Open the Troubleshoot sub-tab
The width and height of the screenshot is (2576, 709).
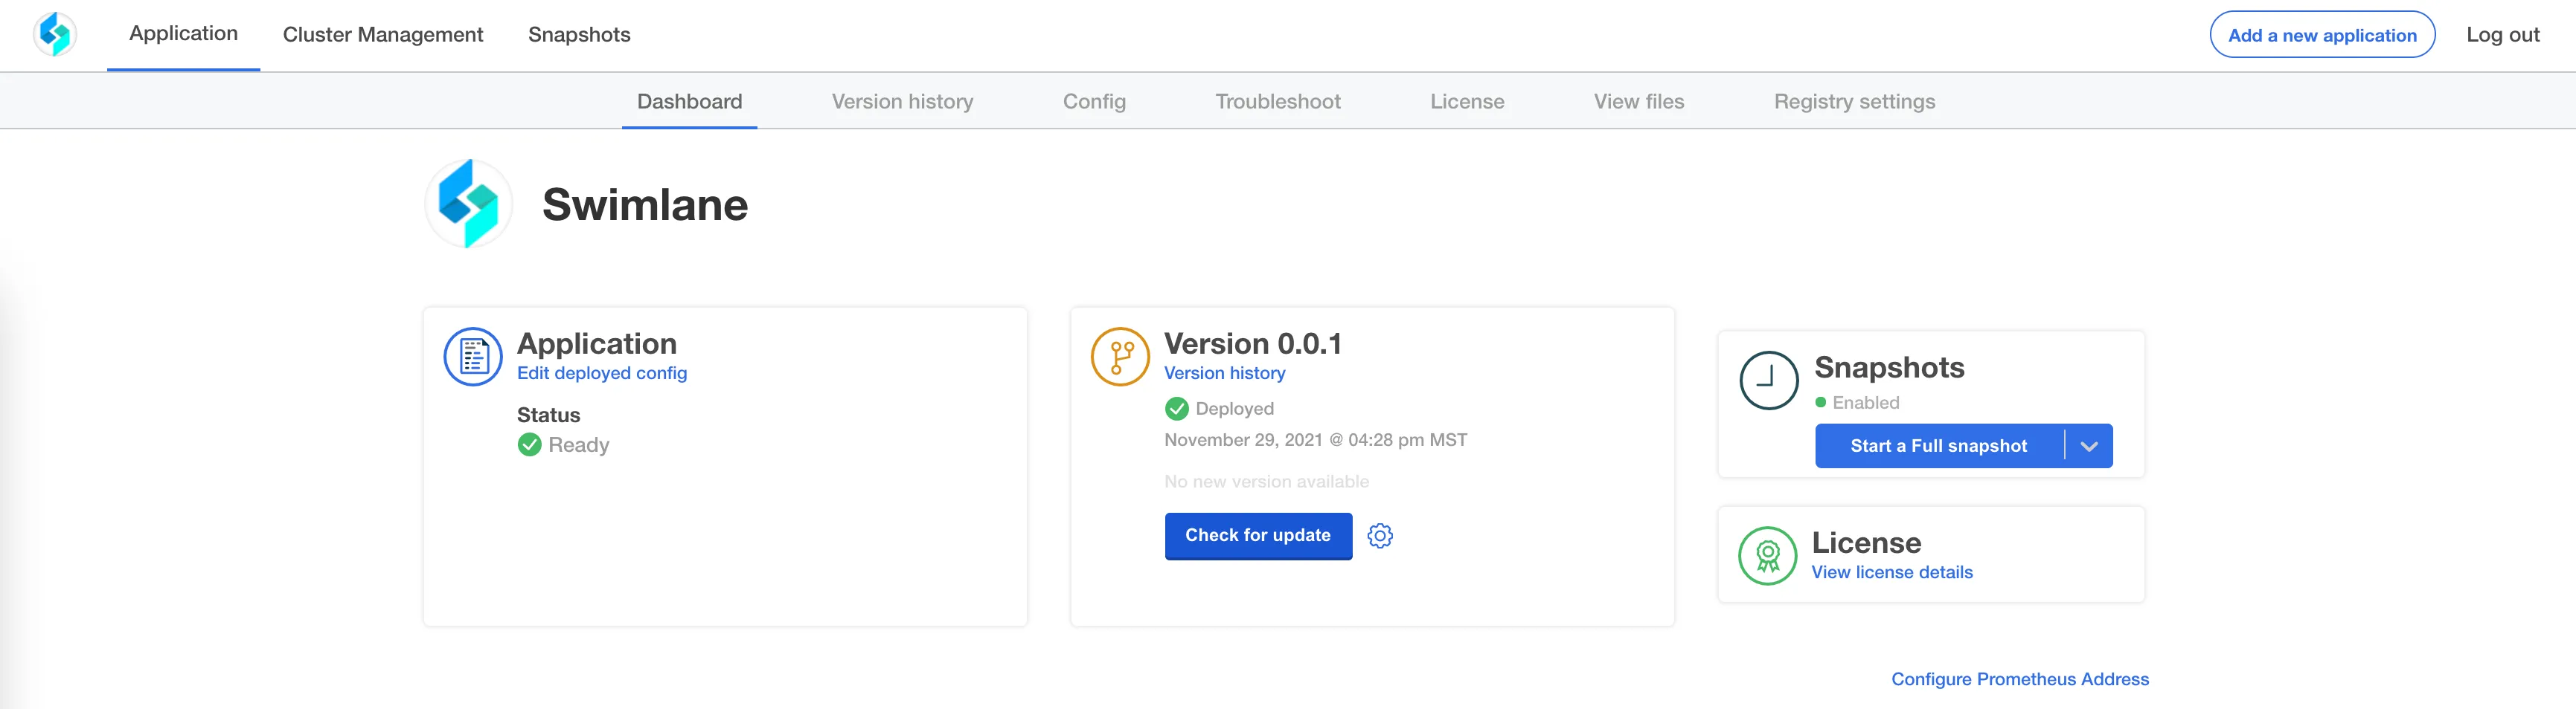coord(1278,102)
